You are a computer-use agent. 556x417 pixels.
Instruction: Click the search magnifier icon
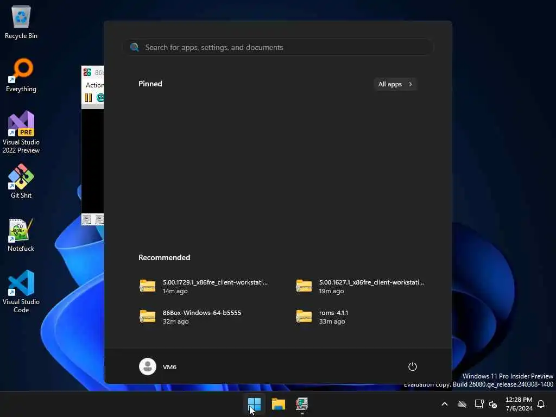point(135,47)
